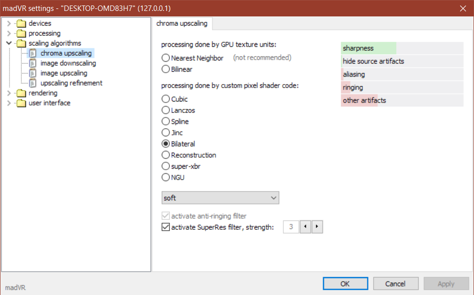Image resolution: width=474 pixels, height=295 pixels.
Task: Open the image upscaling page icon
Action: coord(33,73)
